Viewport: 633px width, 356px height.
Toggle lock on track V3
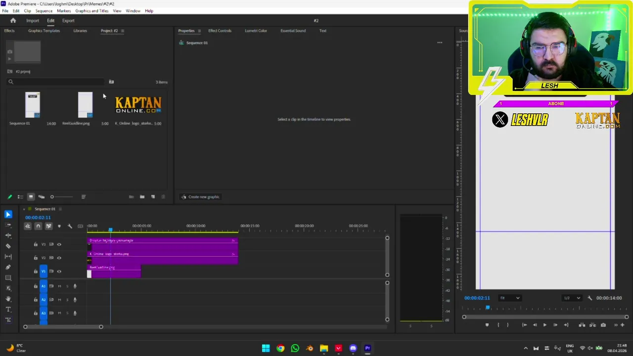35,244
